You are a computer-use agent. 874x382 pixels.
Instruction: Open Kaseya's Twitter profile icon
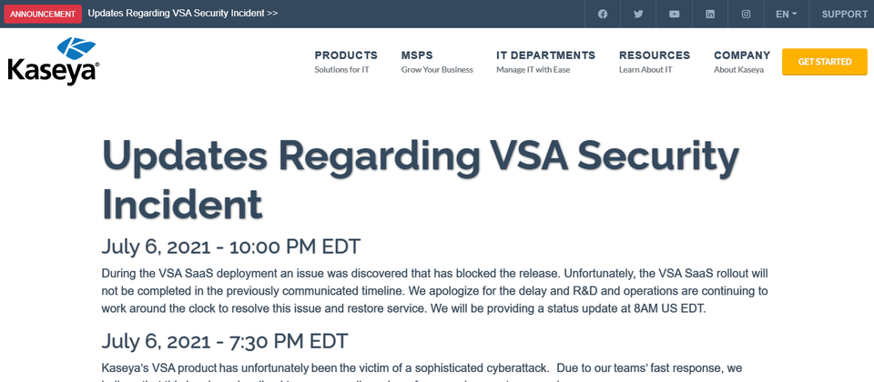(x=638, y=14)
